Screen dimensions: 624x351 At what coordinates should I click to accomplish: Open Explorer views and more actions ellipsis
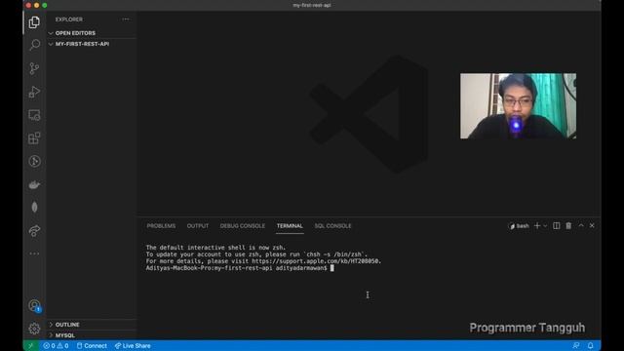pos(126,19)
